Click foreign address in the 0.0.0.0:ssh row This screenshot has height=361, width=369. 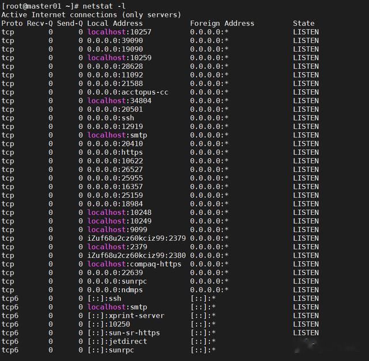click(209, 118)
